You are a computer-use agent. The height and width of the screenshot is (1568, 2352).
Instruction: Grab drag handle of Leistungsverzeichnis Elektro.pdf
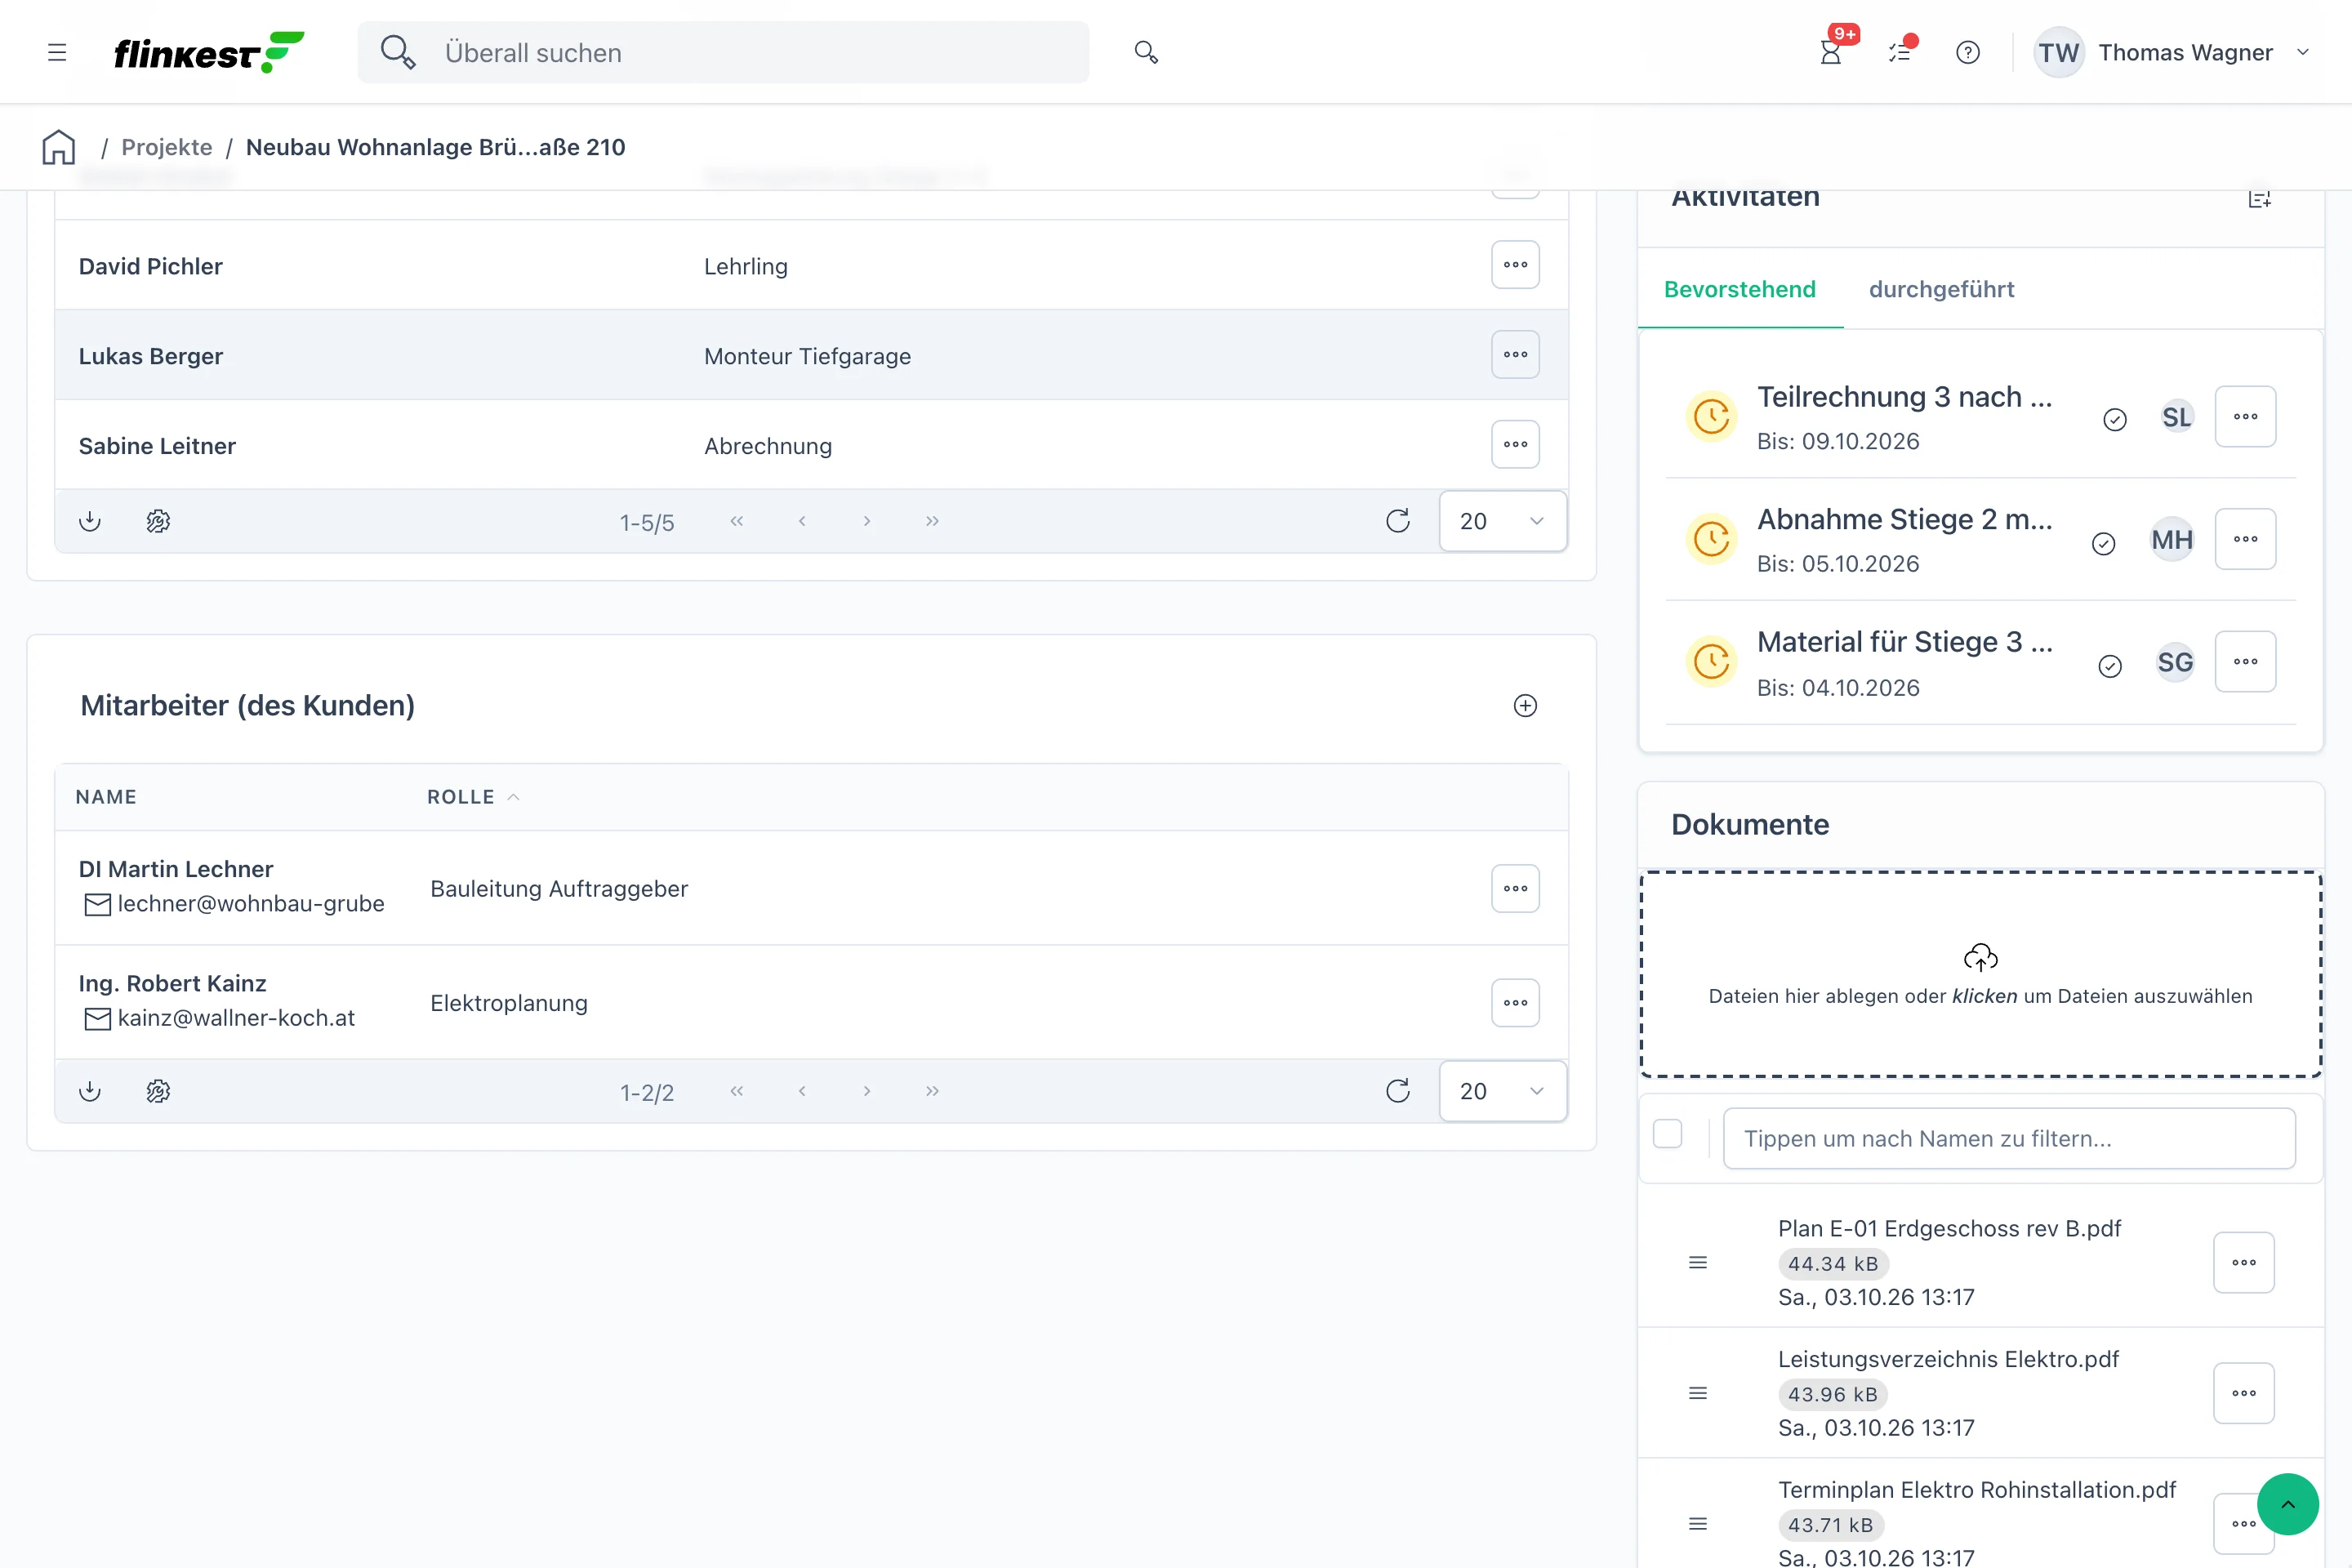[1698, 1393]
